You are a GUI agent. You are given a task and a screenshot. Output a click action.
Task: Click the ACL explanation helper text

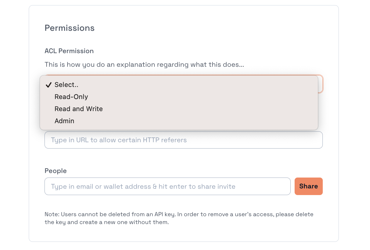[144, 65]
